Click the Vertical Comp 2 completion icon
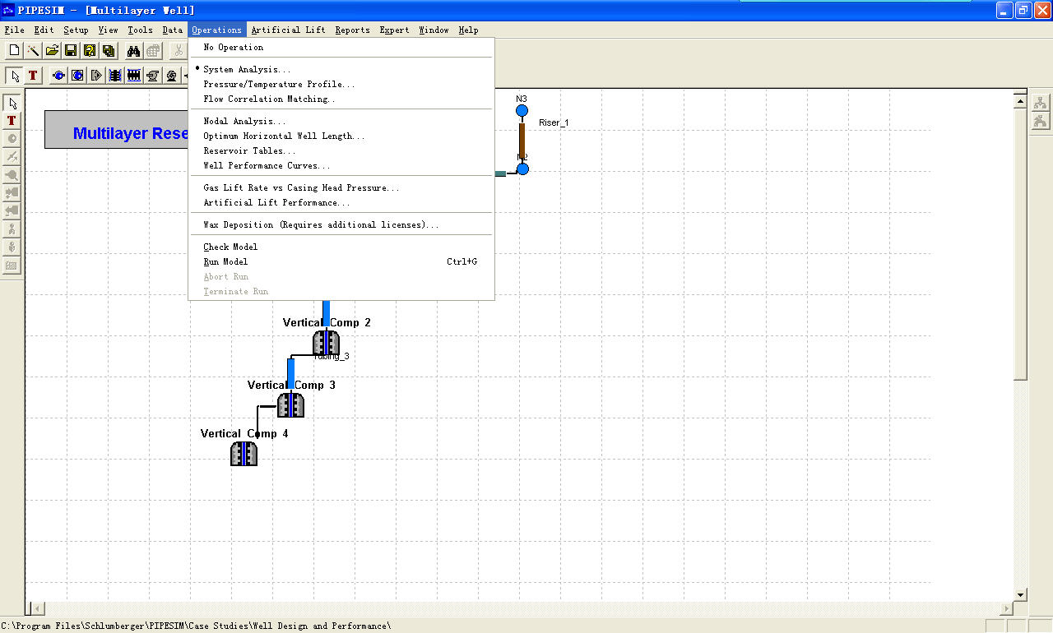The width and height of the screenshot is (1053, 633). click(327, 344)
